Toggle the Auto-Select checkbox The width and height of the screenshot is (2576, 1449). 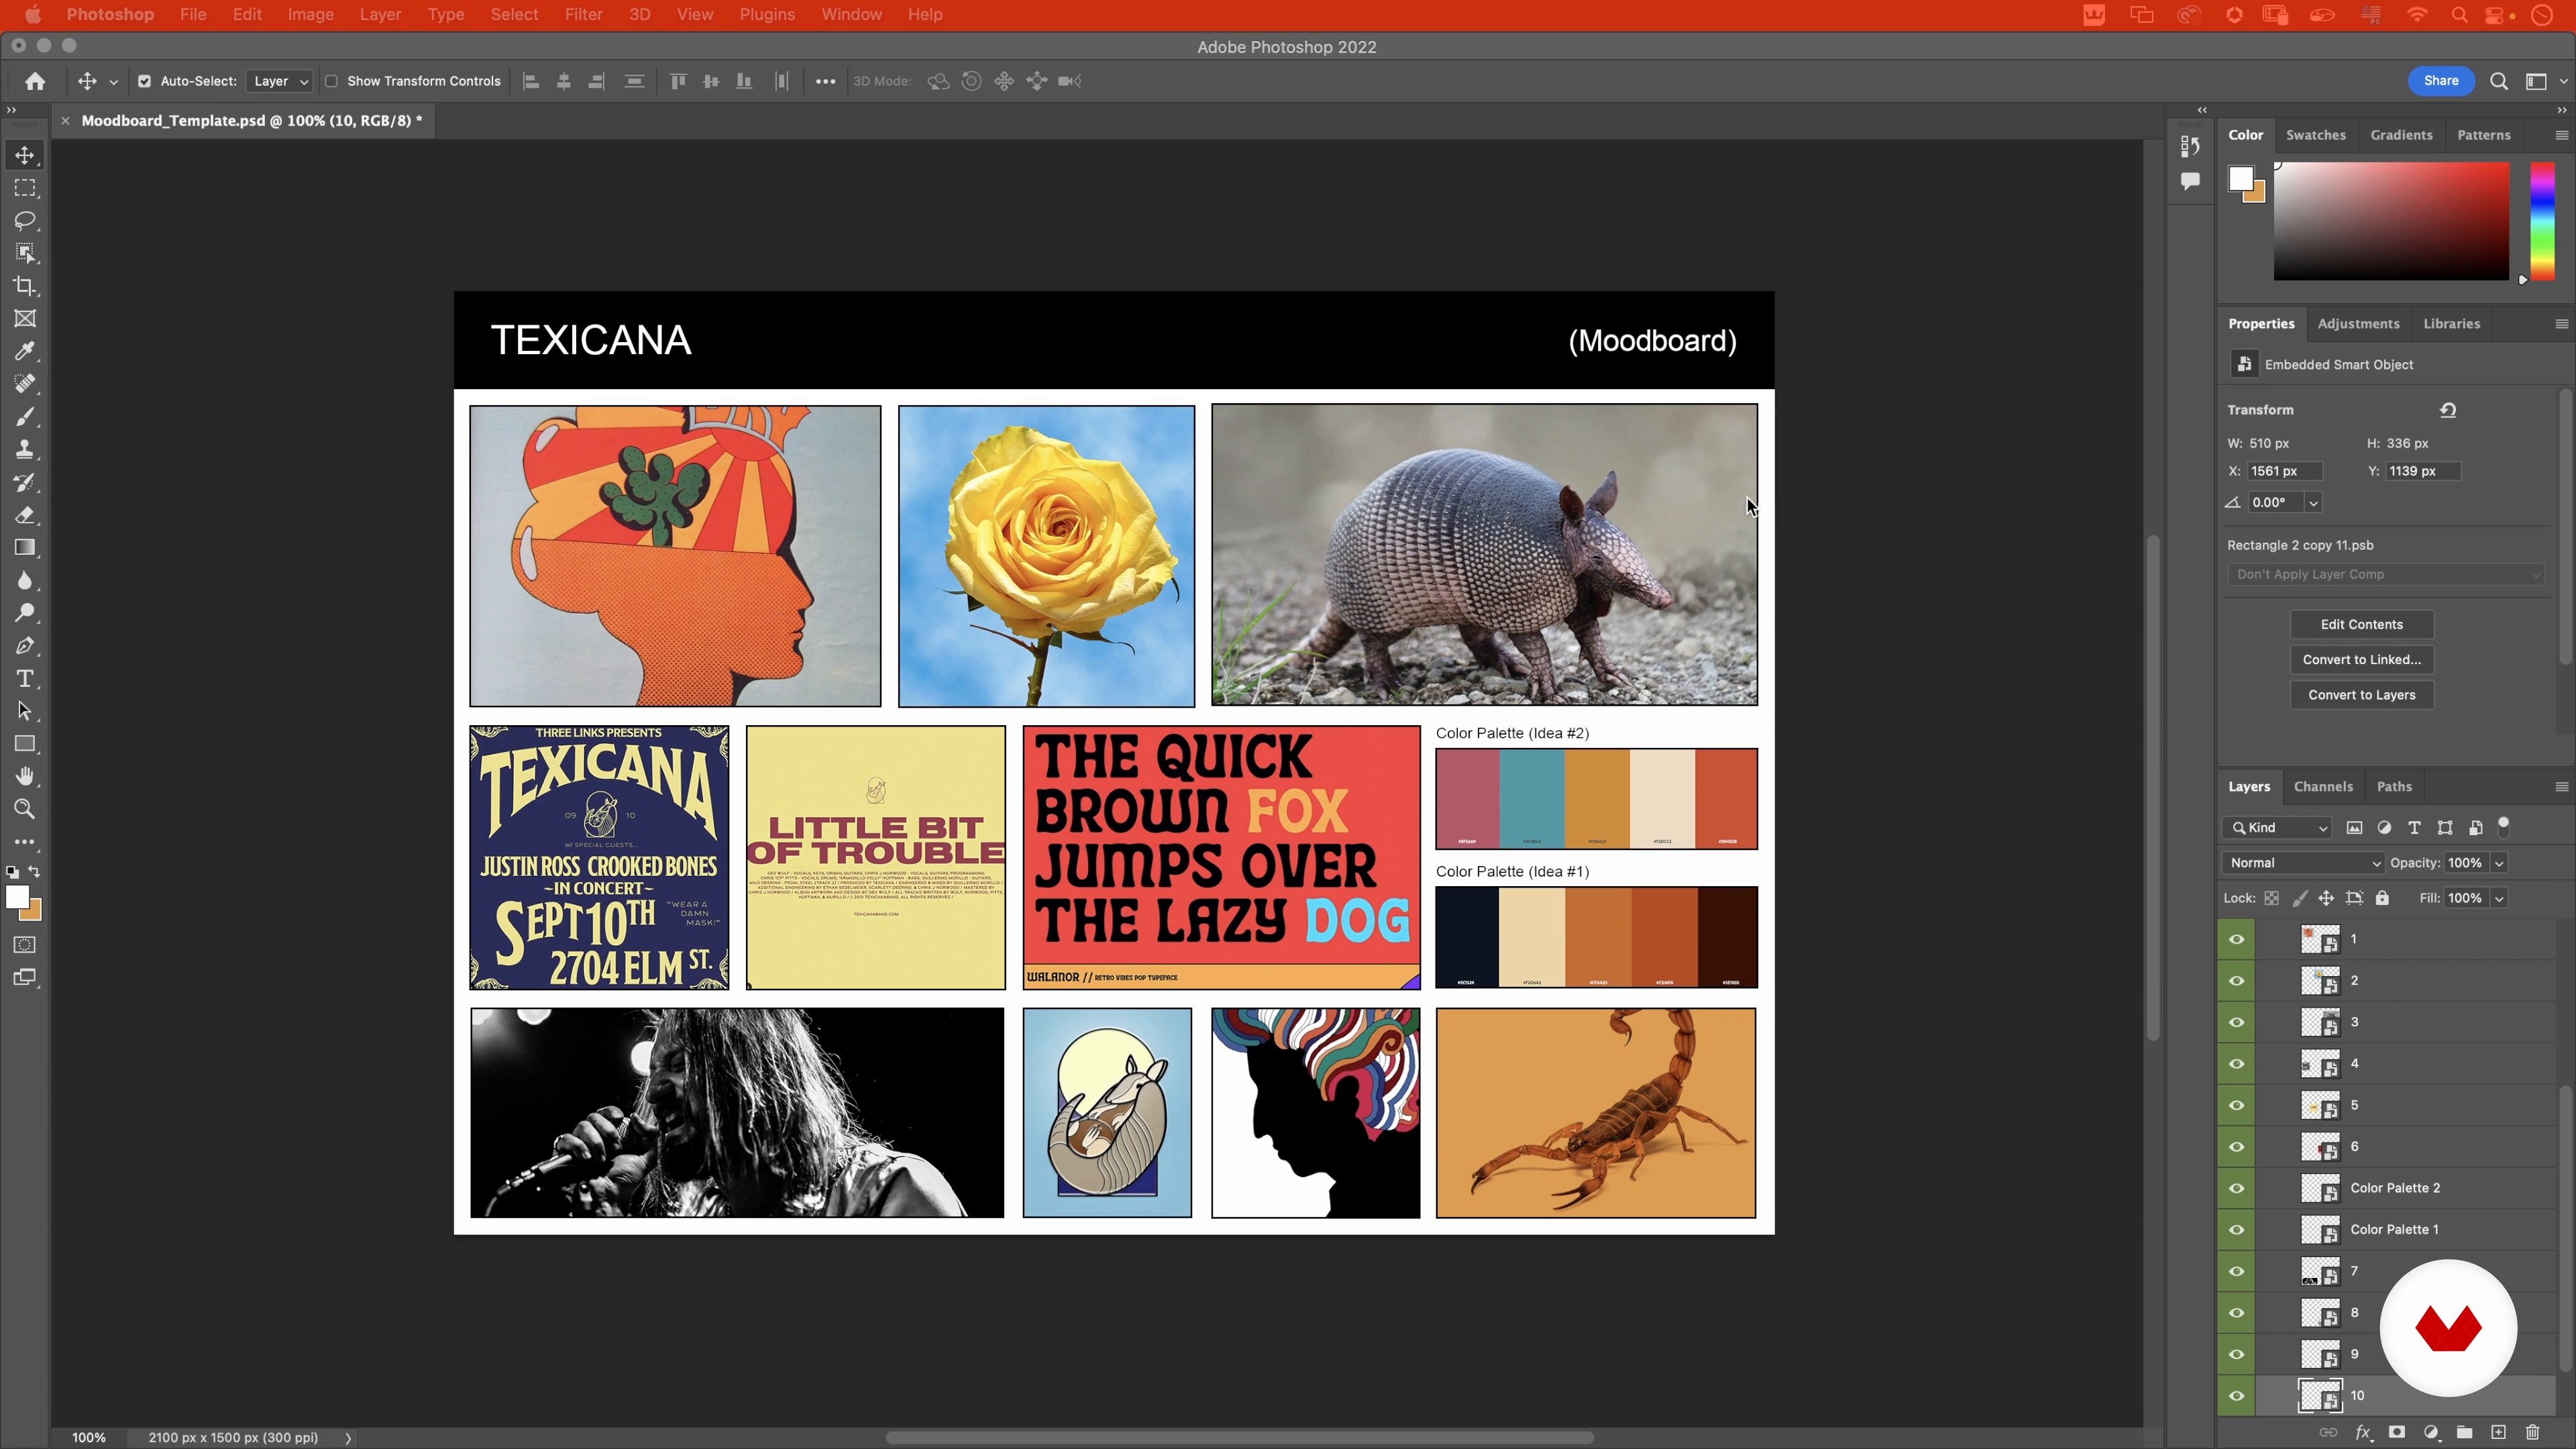(x=144, y=81)
